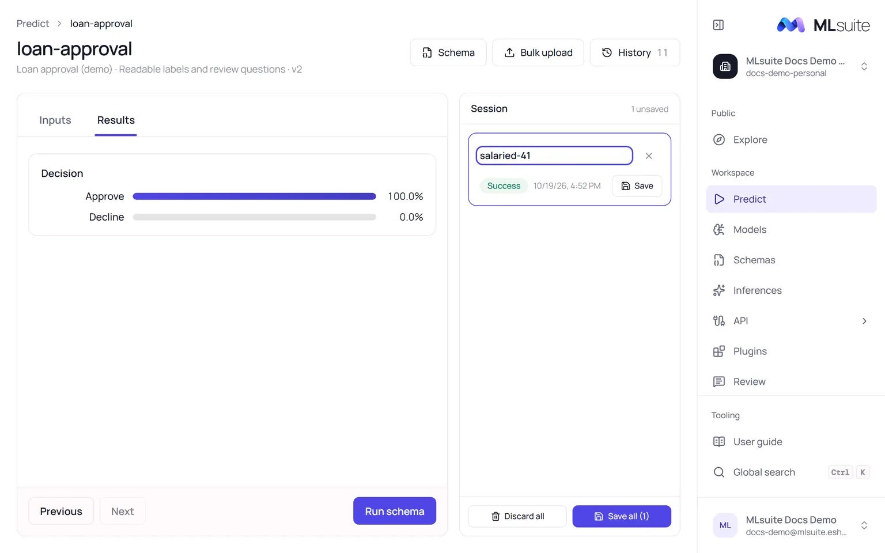Click the Decline probability bar
885x553 pixels.
click(x=254, y=217)
